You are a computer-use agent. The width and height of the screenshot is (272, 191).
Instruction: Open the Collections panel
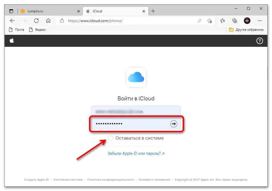235,21
